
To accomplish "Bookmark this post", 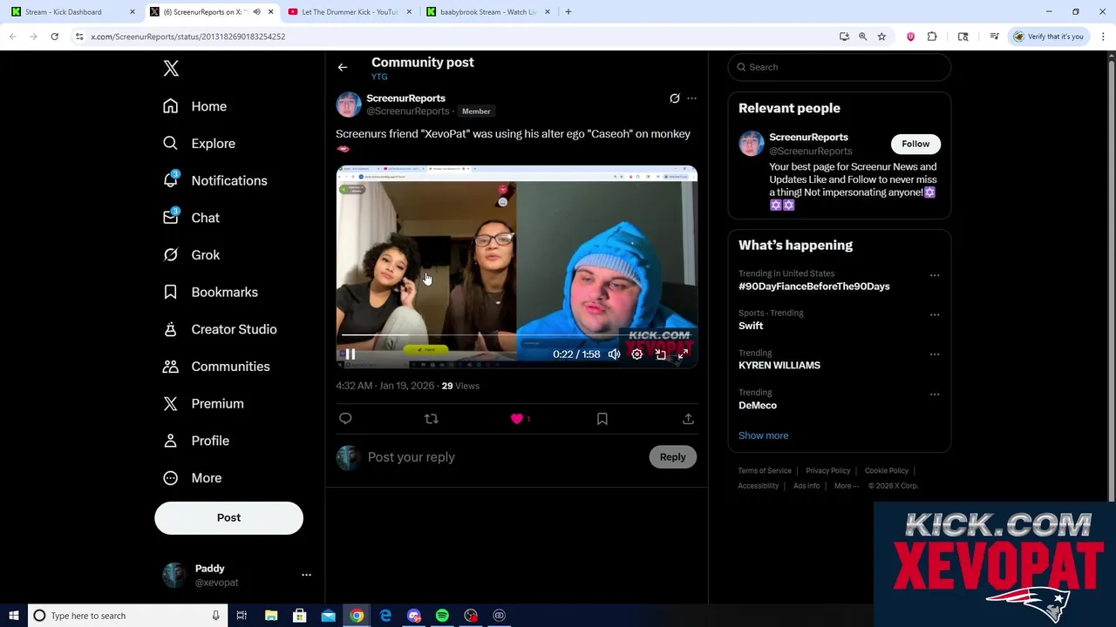I will 602,419.
